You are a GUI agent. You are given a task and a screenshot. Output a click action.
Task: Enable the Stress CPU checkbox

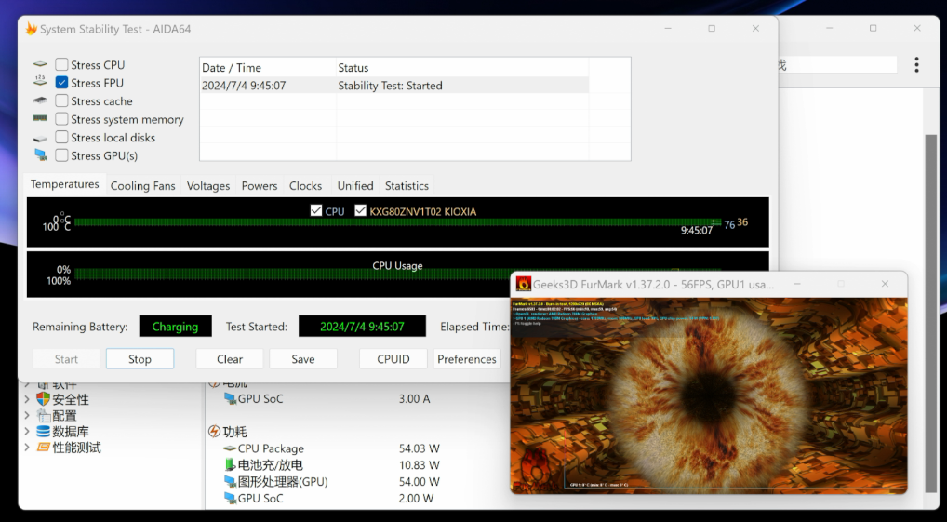61,65
